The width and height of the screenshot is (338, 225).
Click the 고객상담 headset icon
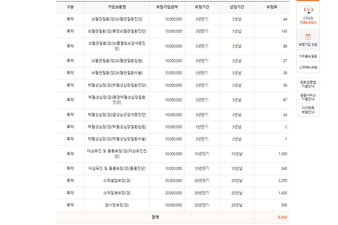pos(308,10)
